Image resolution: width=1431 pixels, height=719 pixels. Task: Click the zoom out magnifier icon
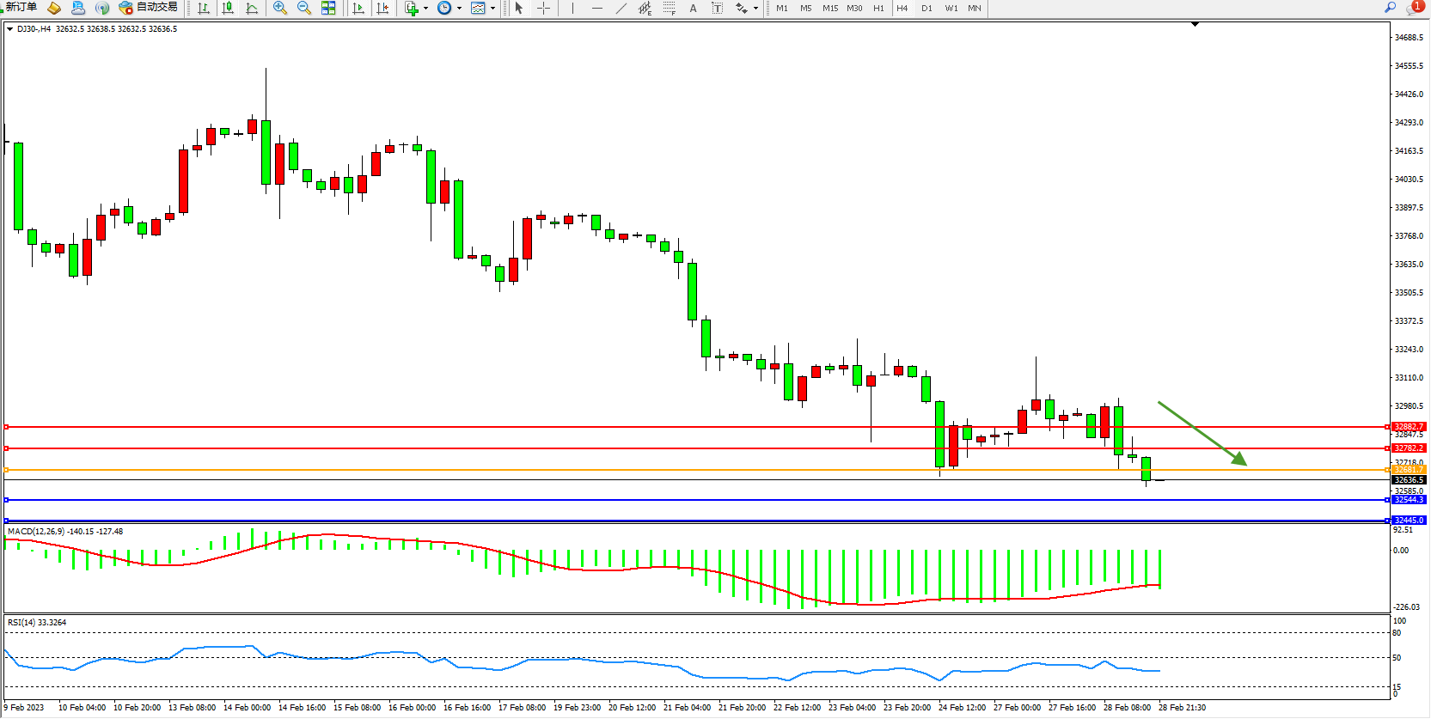tap(304, 8)
